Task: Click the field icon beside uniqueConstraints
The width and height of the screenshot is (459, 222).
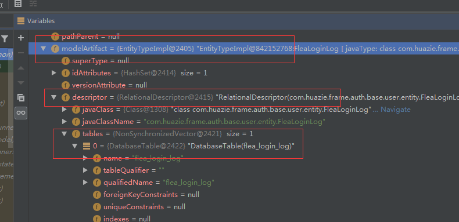Action: [97, 207]
